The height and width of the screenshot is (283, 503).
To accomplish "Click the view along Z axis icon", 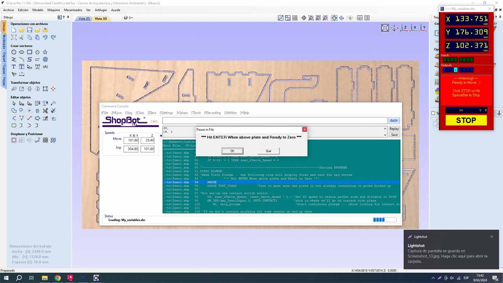I will (404, 28).
